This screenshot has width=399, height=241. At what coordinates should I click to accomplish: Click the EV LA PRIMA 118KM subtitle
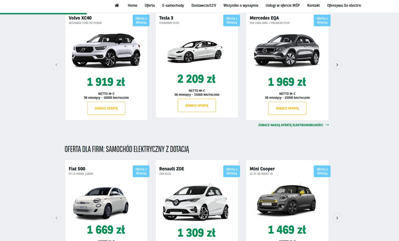pos(81,174)
